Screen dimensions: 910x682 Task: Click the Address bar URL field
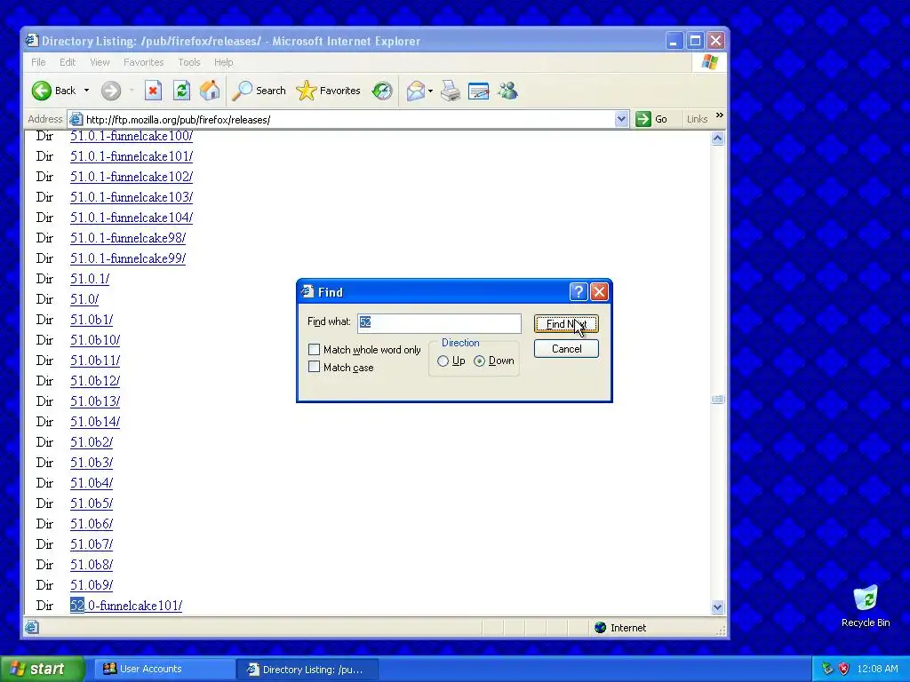click(x=348, y=120)
